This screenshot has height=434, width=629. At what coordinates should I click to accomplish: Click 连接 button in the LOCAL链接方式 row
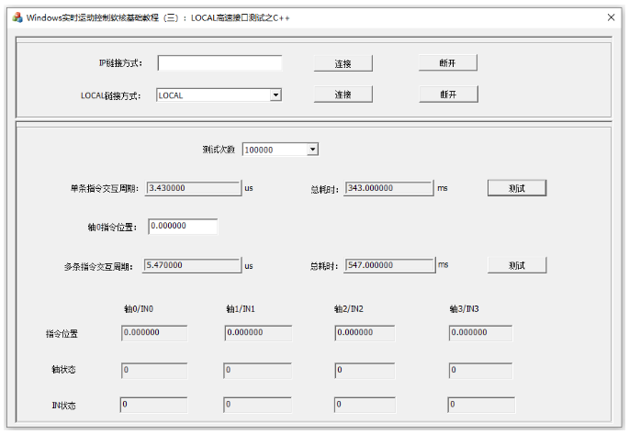point(343,95)
